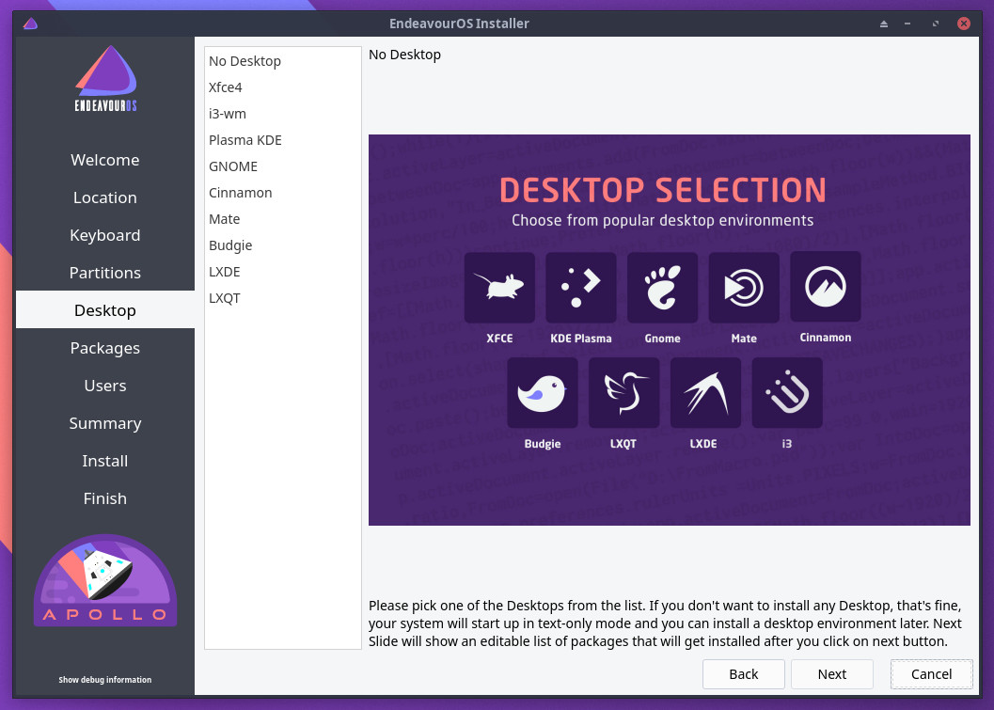Click the Budgie bird icon in banner
Viewport: 994px width, 710px height.
(x=542, y=393)
